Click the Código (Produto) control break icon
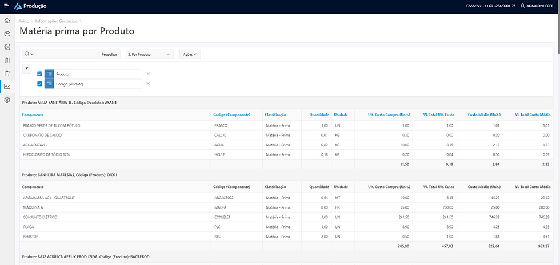 [x=49, y=84]
